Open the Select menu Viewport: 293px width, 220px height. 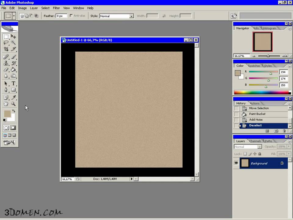click(45, 8)
